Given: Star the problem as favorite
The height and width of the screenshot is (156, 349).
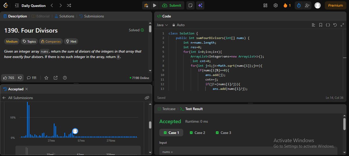Looking at the screenshot, I should point(46,78).
